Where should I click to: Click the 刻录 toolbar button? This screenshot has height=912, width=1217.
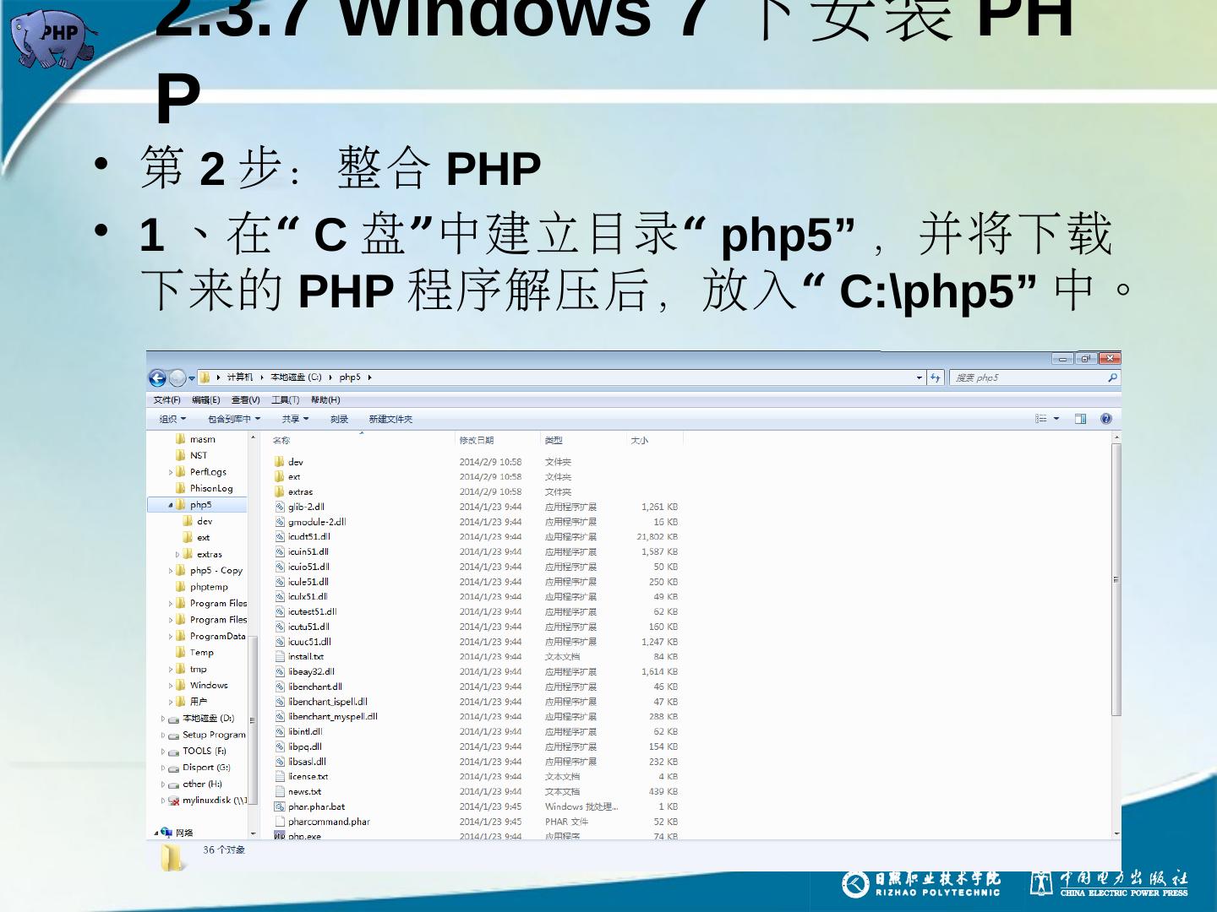pyautogui.click(x=339, y=419)
